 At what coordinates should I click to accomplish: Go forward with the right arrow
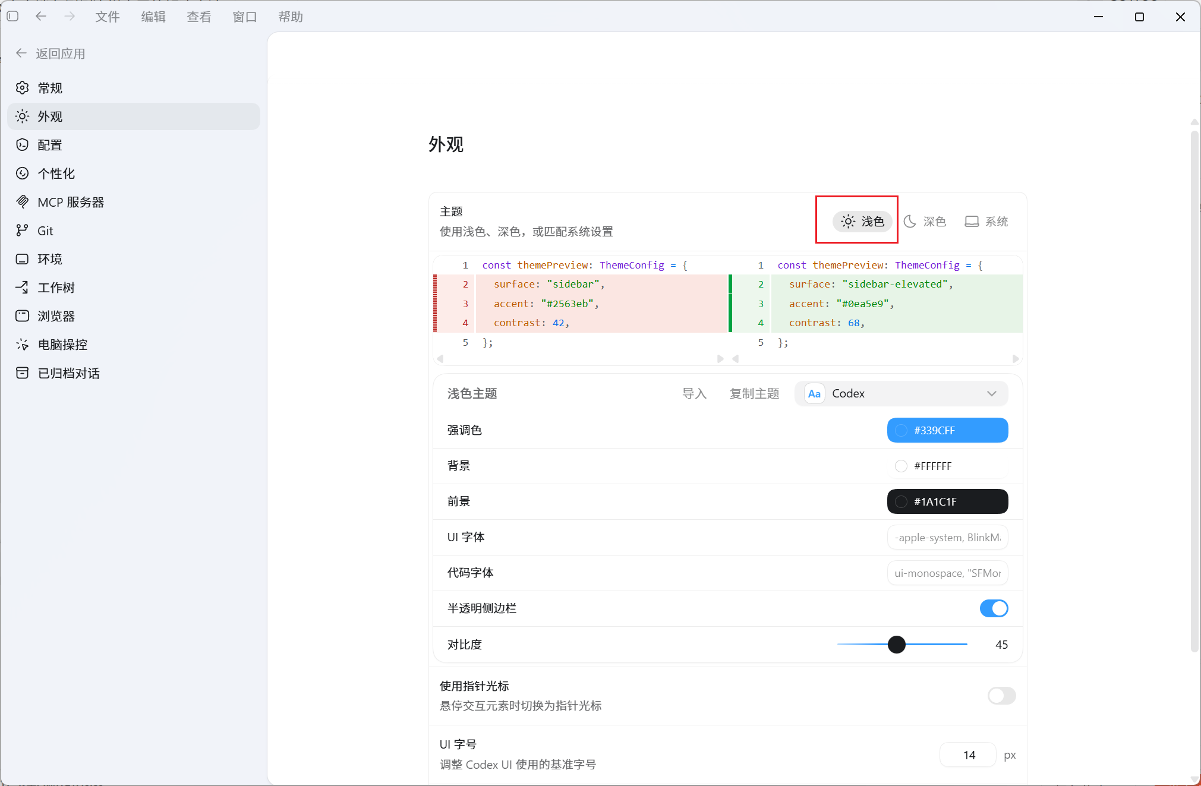70,17
